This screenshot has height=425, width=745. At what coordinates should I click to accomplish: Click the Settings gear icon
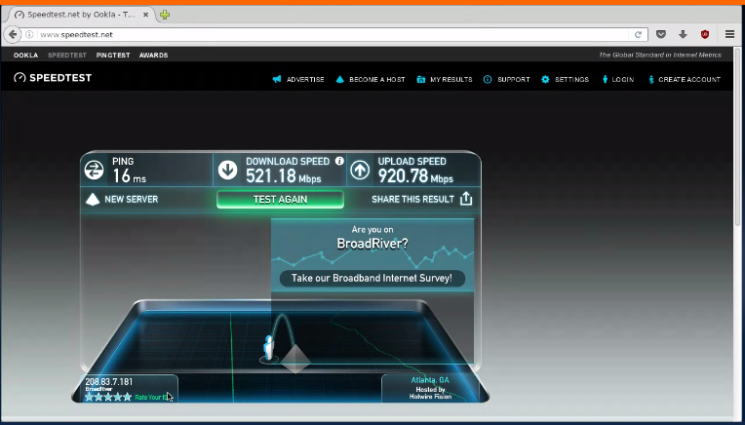pos(545,79)
